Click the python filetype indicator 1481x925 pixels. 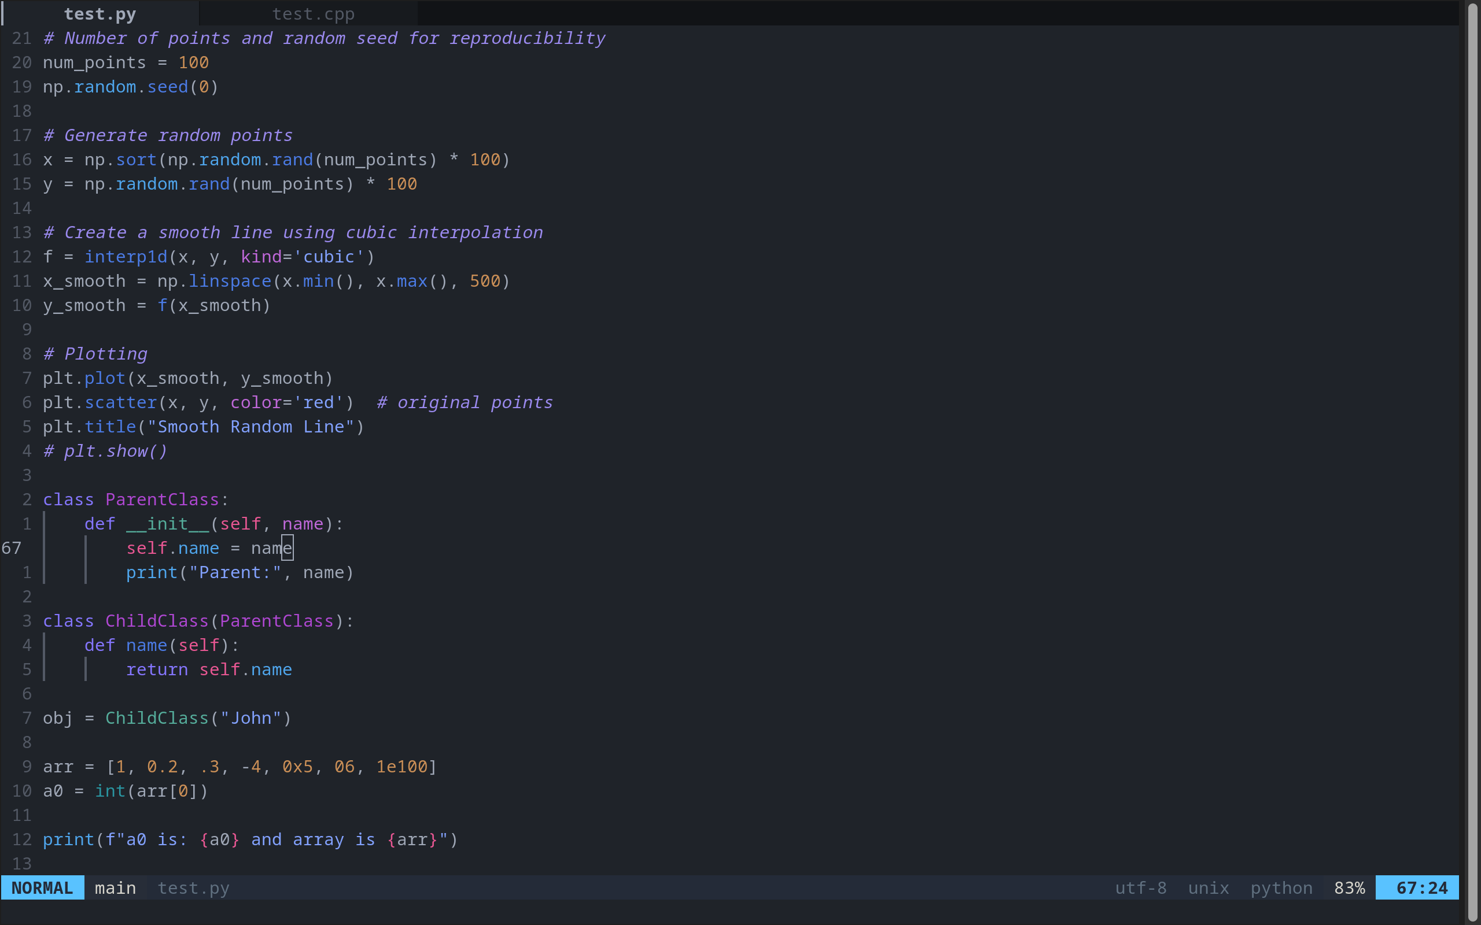pos(1281,887)
